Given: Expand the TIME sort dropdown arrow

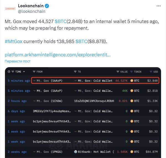Looking at the screenshot, I should click(24, 72).
